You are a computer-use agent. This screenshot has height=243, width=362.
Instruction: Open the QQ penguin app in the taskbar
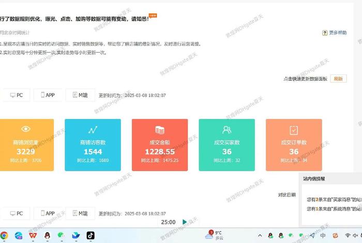[48, 235]
